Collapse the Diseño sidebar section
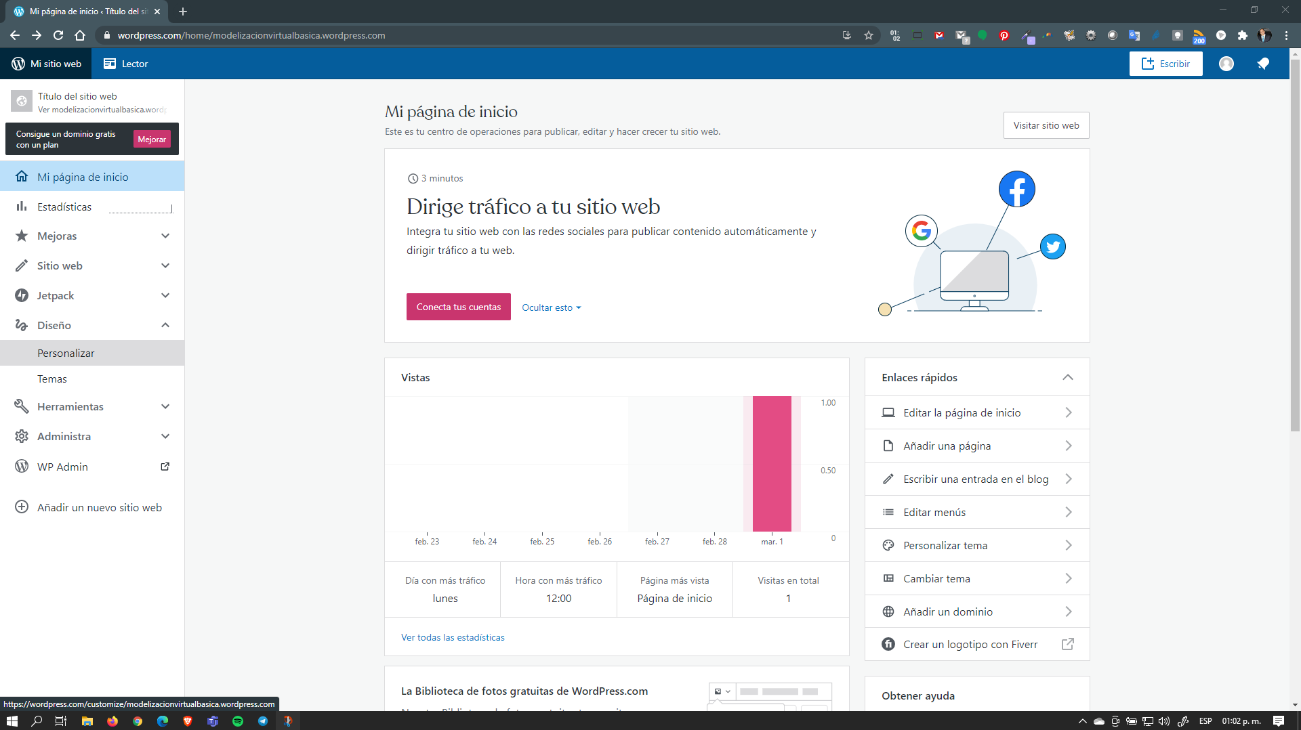Screen dimensions: 1301x730 tap(165, 325)
